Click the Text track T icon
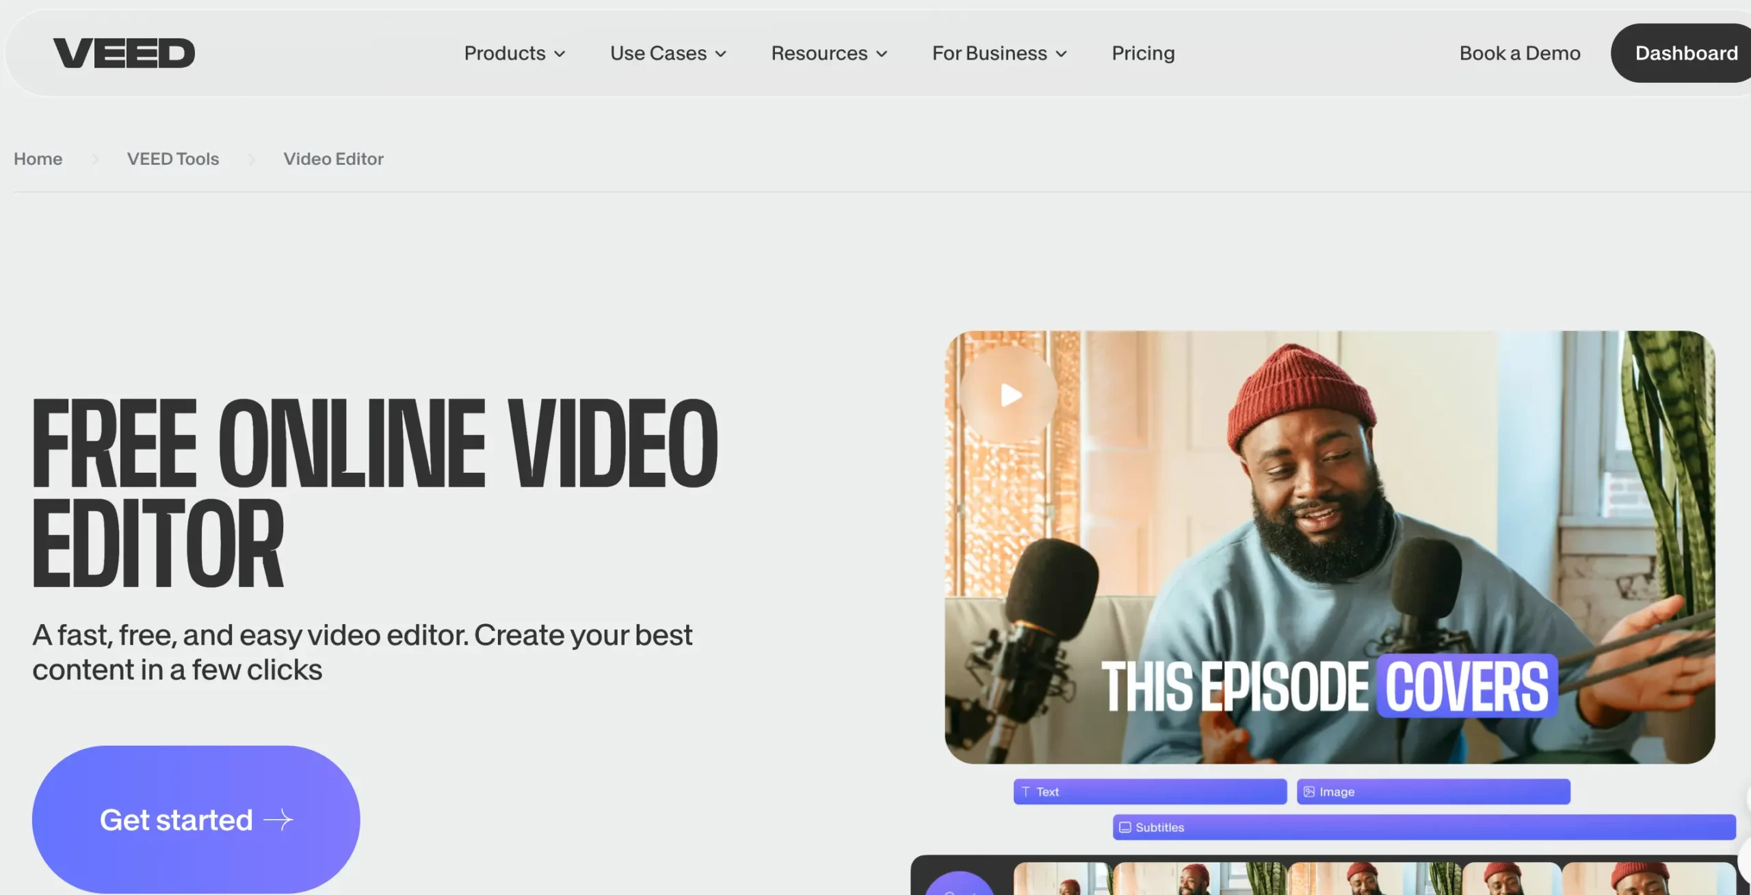The height and width of the screenshot is (895, 1751). click(x=1025, y=792)
